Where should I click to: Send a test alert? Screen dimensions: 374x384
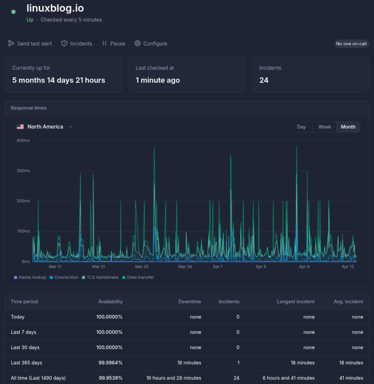[30, 44]
